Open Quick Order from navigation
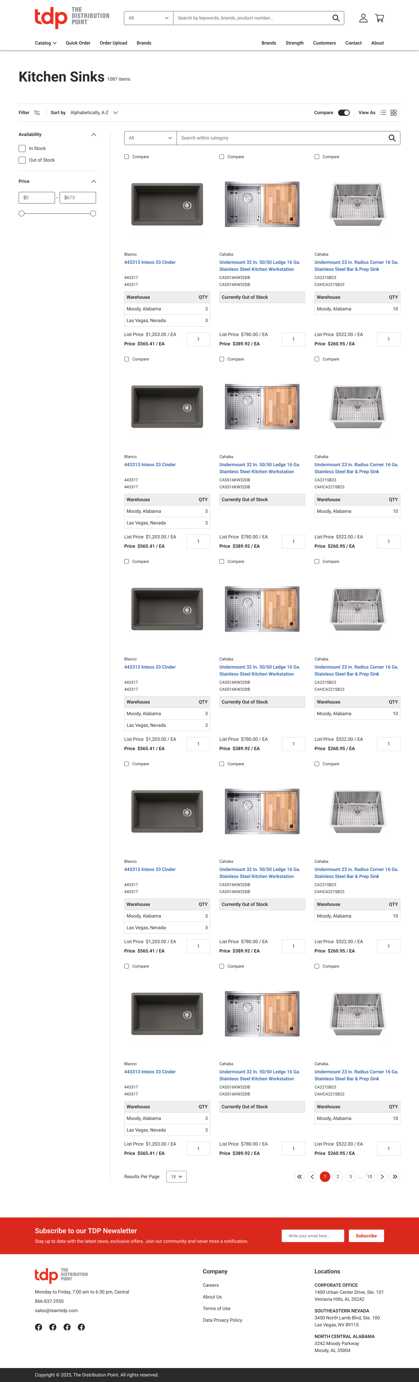Viewport: 419px width, 1382px height. point(78,43)
